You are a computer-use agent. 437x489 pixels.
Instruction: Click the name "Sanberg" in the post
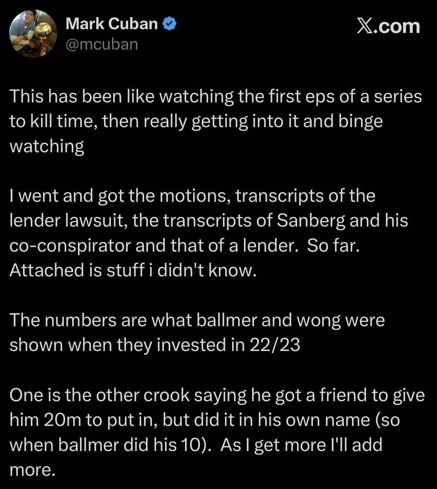coord(311,220)
